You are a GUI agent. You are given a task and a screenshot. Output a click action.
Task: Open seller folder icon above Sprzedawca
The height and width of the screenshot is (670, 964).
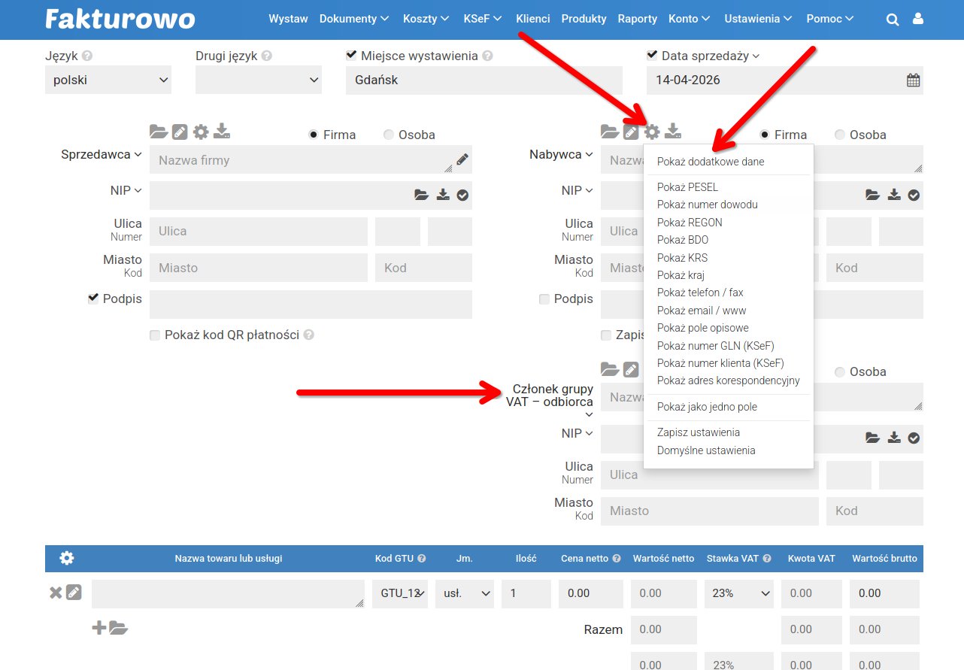coord(158,132)
